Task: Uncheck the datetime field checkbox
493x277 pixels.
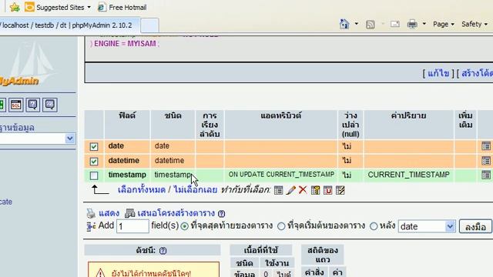Action: (94, 161)
